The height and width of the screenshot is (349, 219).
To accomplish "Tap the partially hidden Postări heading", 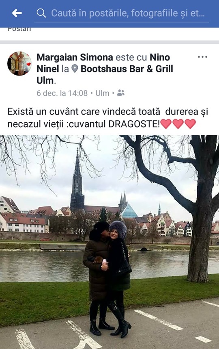I will [x=19, y=29].
